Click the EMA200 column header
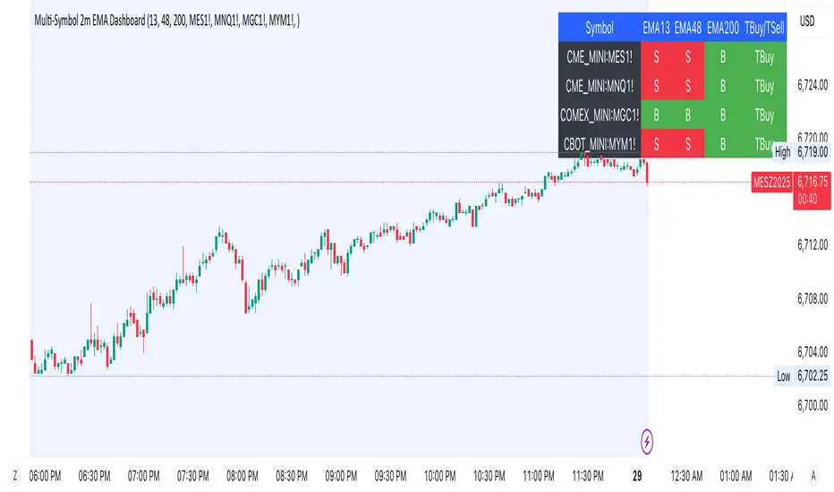 722,28
